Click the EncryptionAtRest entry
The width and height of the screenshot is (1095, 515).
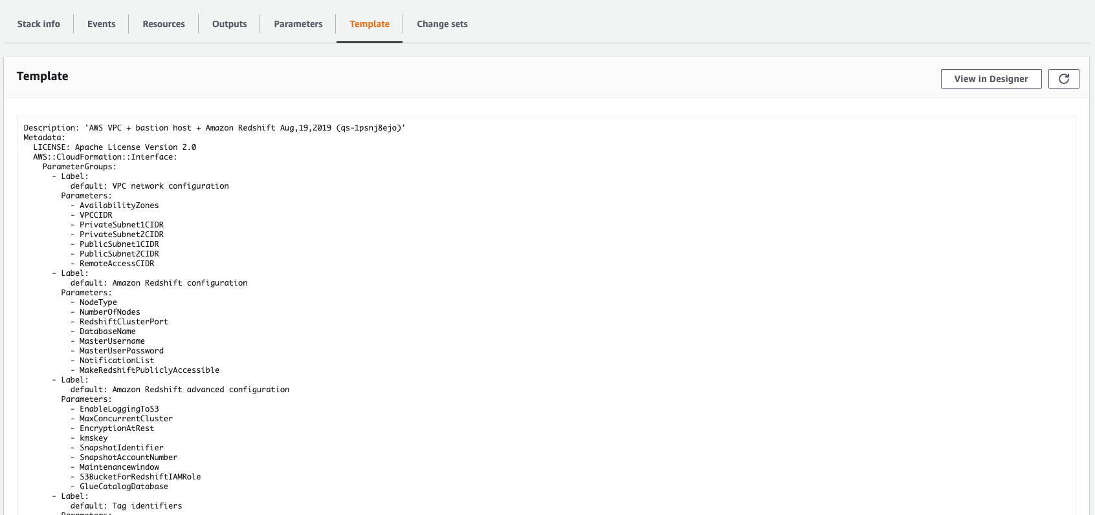(x=117, y=428)
